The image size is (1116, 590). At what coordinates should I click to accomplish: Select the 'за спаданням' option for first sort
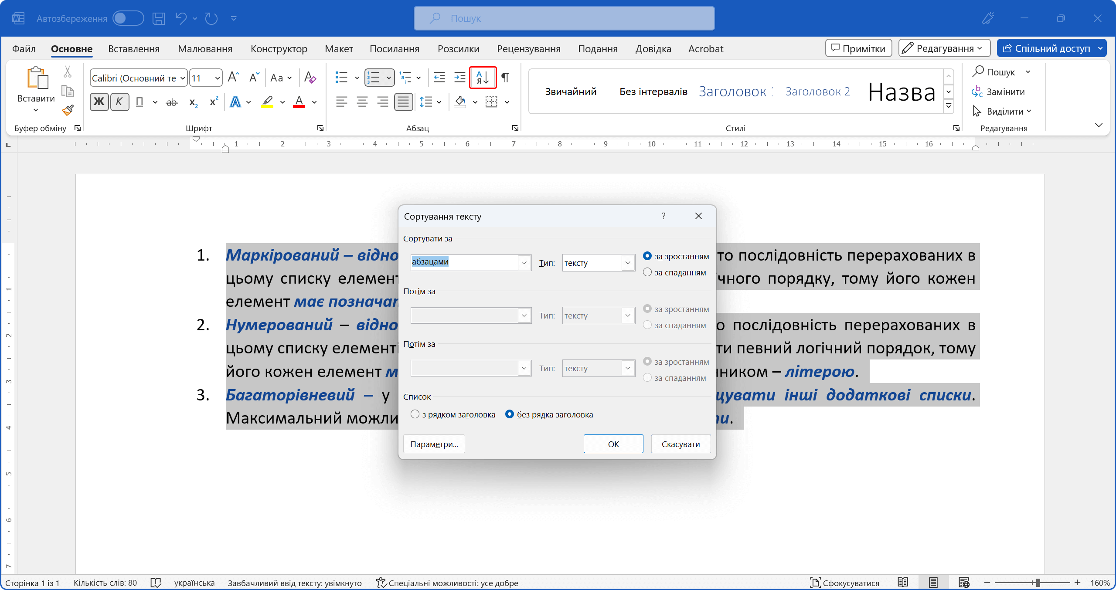coord(647,272)
